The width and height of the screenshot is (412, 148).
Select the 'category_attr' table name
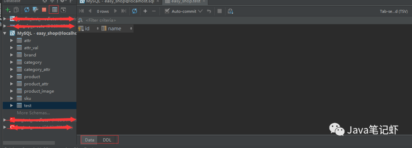(x=37, y=69)
